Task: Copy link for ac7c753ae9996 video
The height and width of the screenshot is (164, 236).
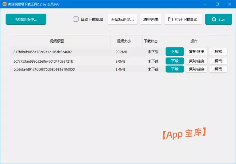Action: 197,61
